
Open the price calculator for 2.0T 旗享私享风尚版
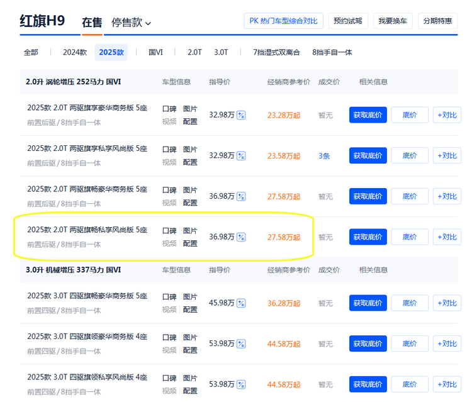241,156
